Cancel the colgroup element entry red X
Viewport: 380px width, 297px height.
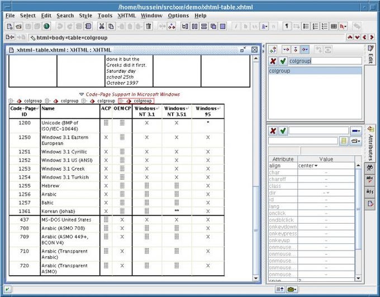pyautogui.click(x=273, y=61)
